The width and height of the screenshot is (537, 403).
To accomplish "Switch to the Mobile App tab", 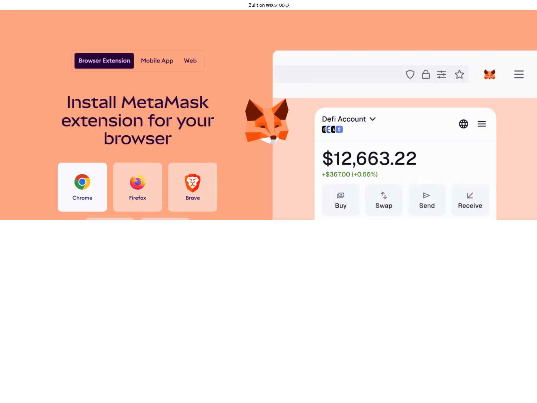I will point(157,61).
